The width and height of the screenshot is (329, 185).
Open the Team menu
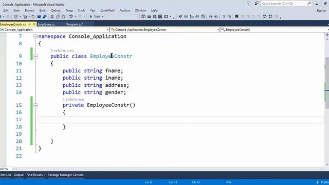[69, 10]
